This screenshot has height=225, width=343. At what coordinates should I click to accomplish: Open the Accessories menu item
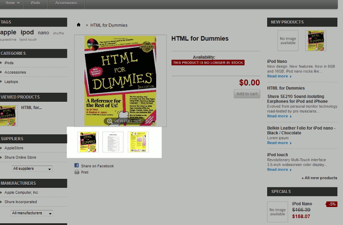pos(66,3)
